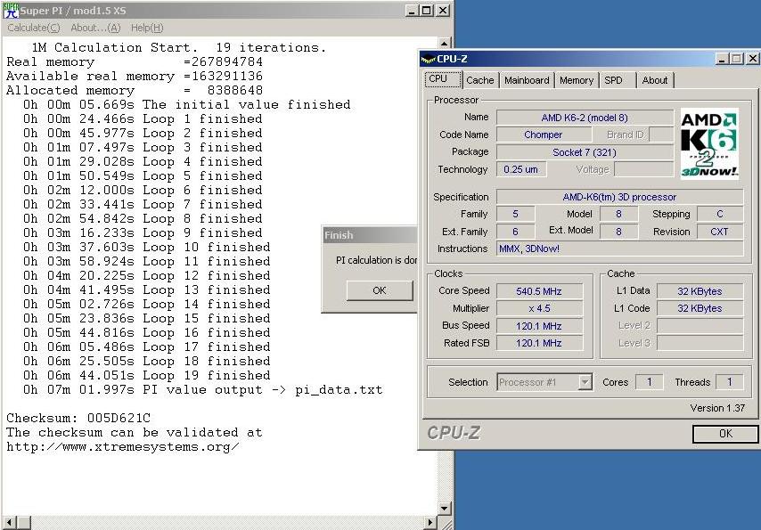The width and height of the screenshot is (761, 530).
Task: Click the 'Available real memory =163291136' line
Action: pyautogui.click(x=135, y=77)
